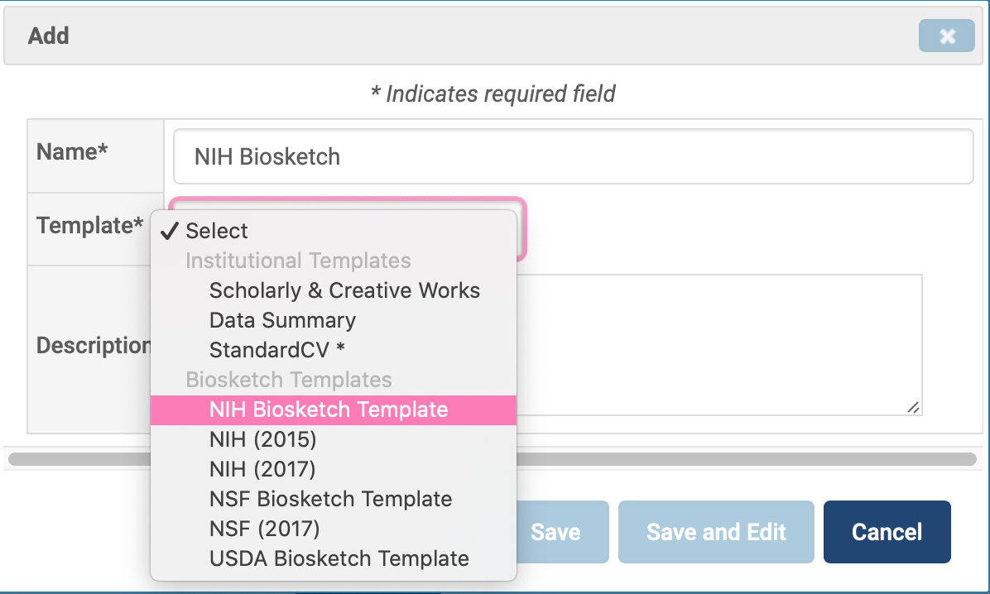
Task: Choose NIH Biosketch Template option
Action: (x=329, y=410)
